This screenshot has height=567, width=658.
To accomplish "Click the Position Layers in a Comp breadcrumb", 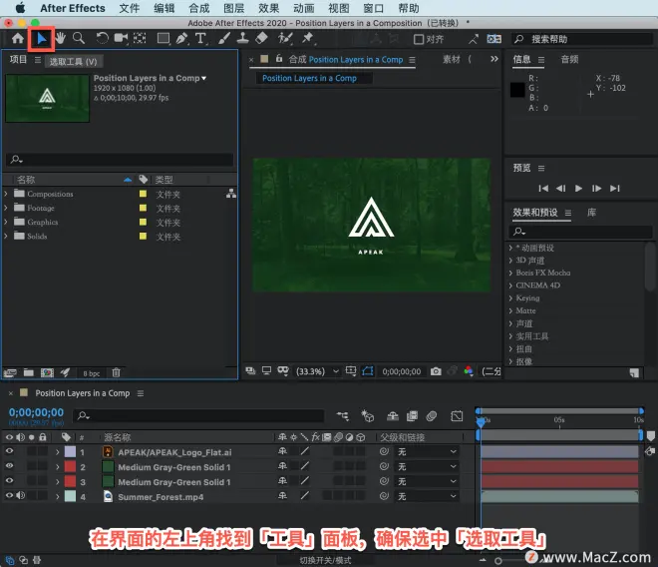I will coord(309,78).
